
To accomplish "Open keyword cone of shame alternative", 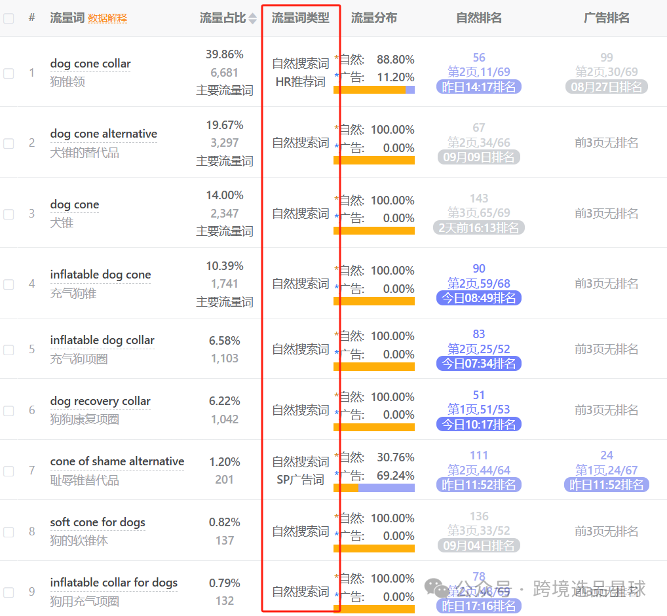I will (117, 461).
